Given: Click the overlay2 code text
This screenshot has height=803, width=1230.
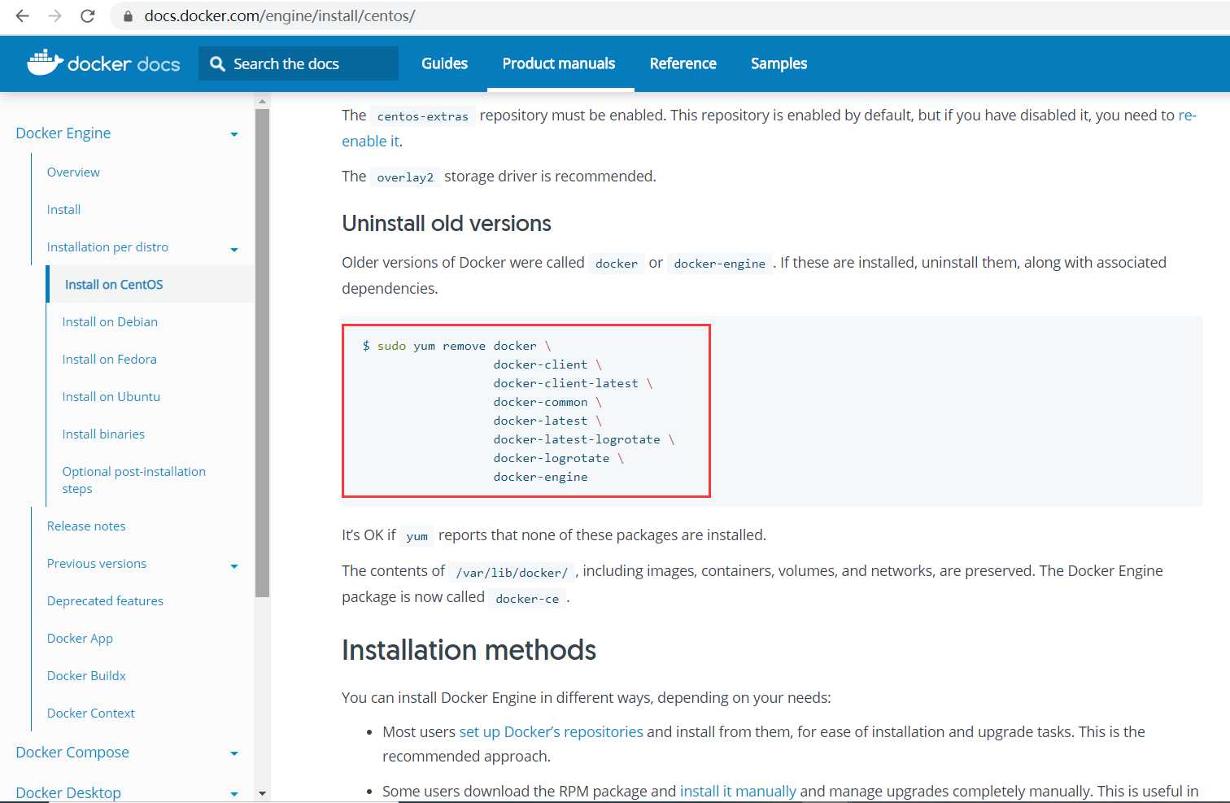Looking at the screenshot, I should pyautogui.click(x=405, y=177).
